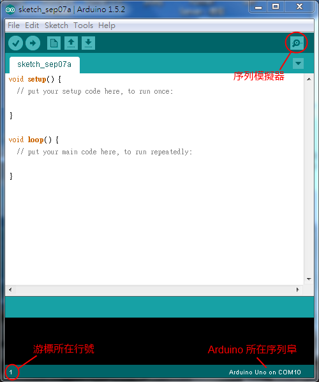Screen dimensions: 319x382
Task: Click the vertical scrollbar down arrow
Action: tap(309, 279)
